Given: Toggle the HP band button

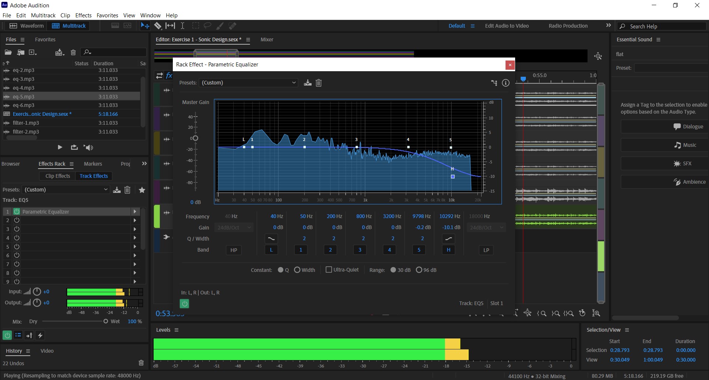Looking at the screenshot, I should click(x=234, y=250).
